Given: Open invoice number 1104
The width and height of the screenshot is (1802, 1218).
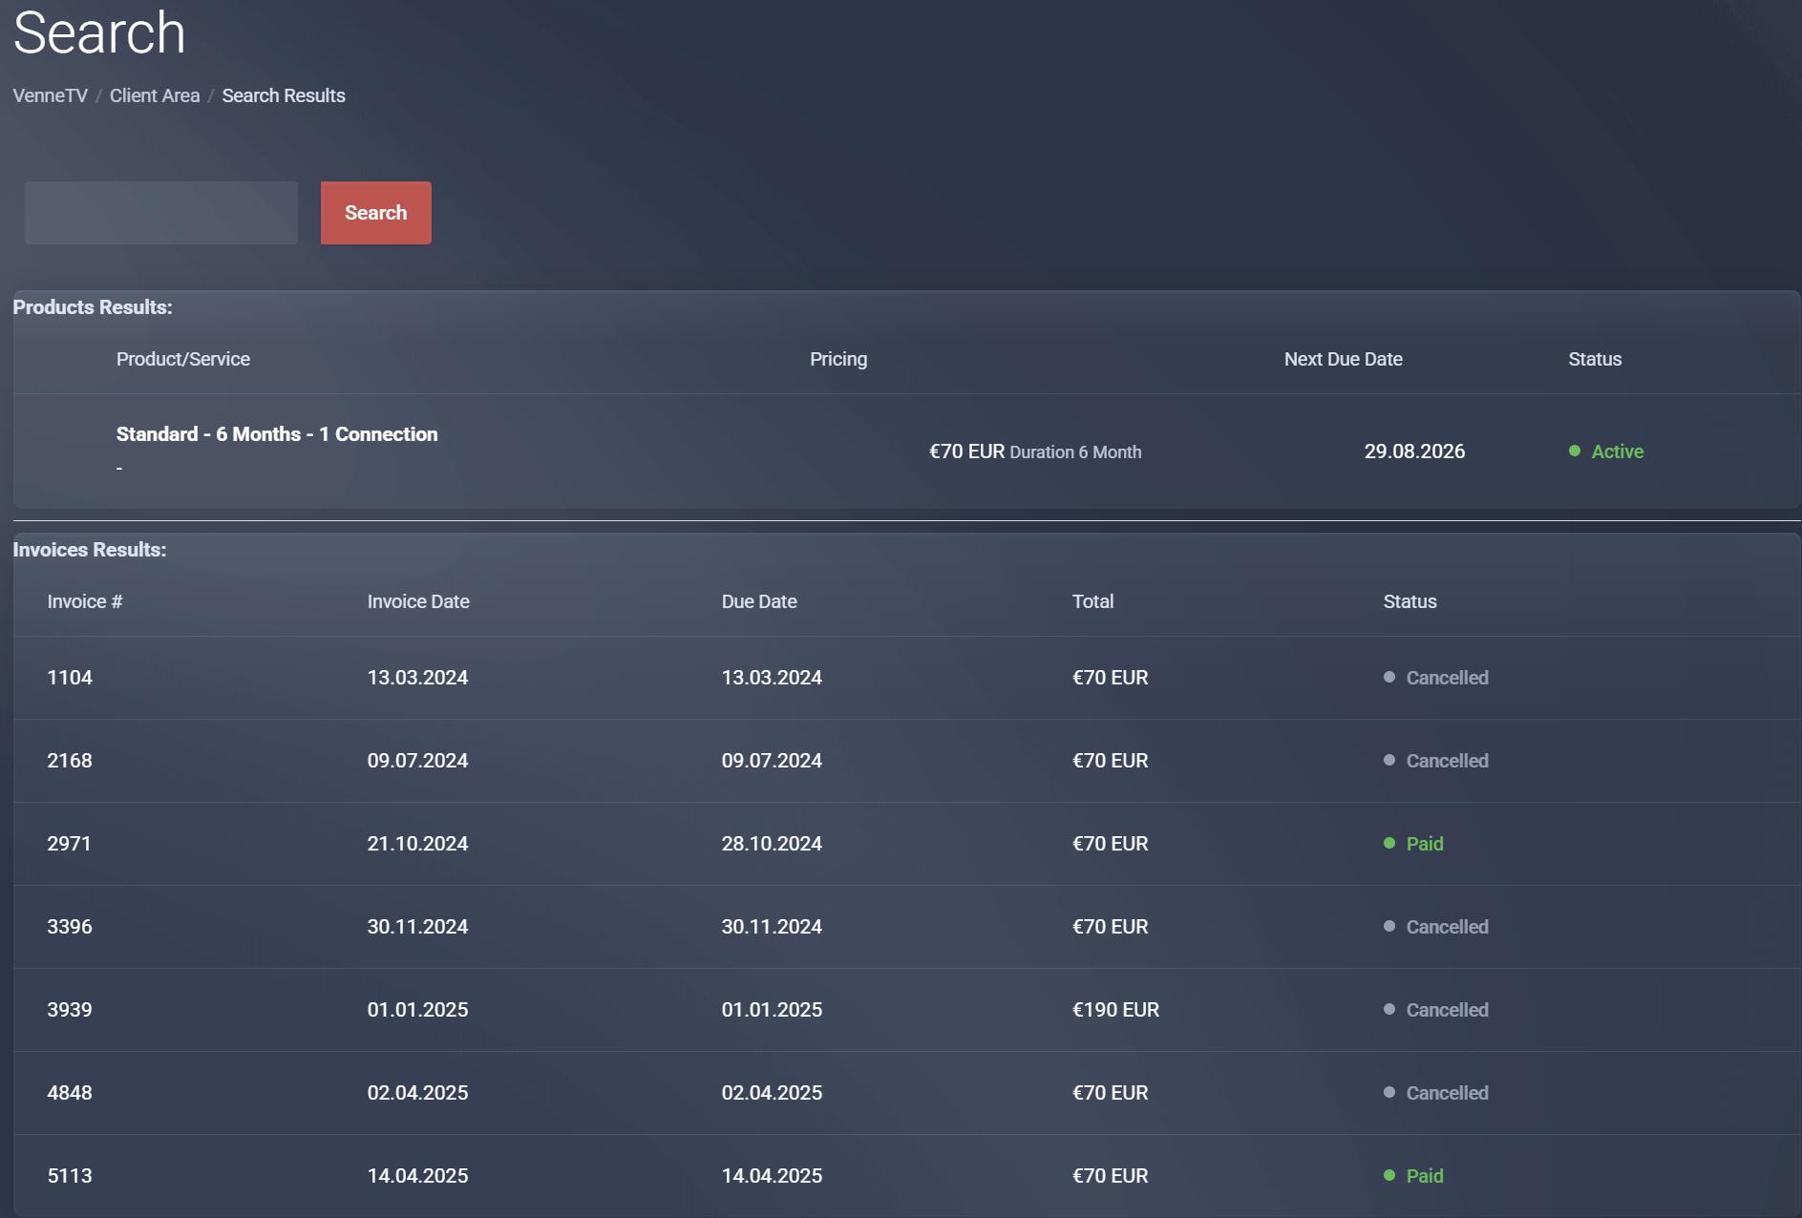Looking at the screenshot, I should pos(70,678).
